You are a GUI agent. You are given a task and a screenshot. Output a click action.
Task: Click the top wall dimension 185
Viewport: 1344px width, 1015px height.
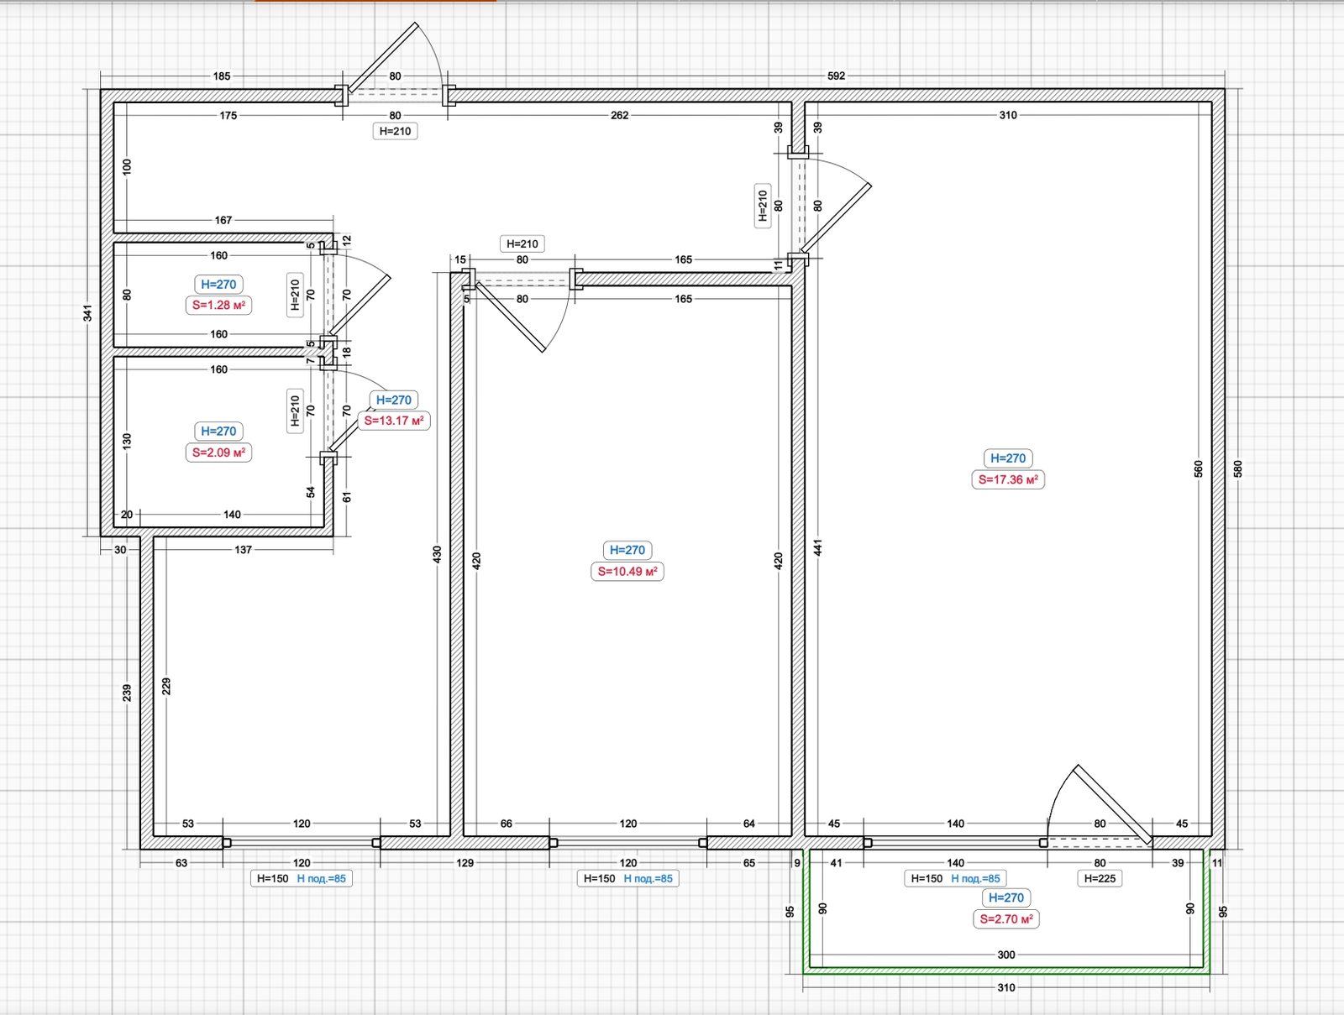click(x=222, y=76)
